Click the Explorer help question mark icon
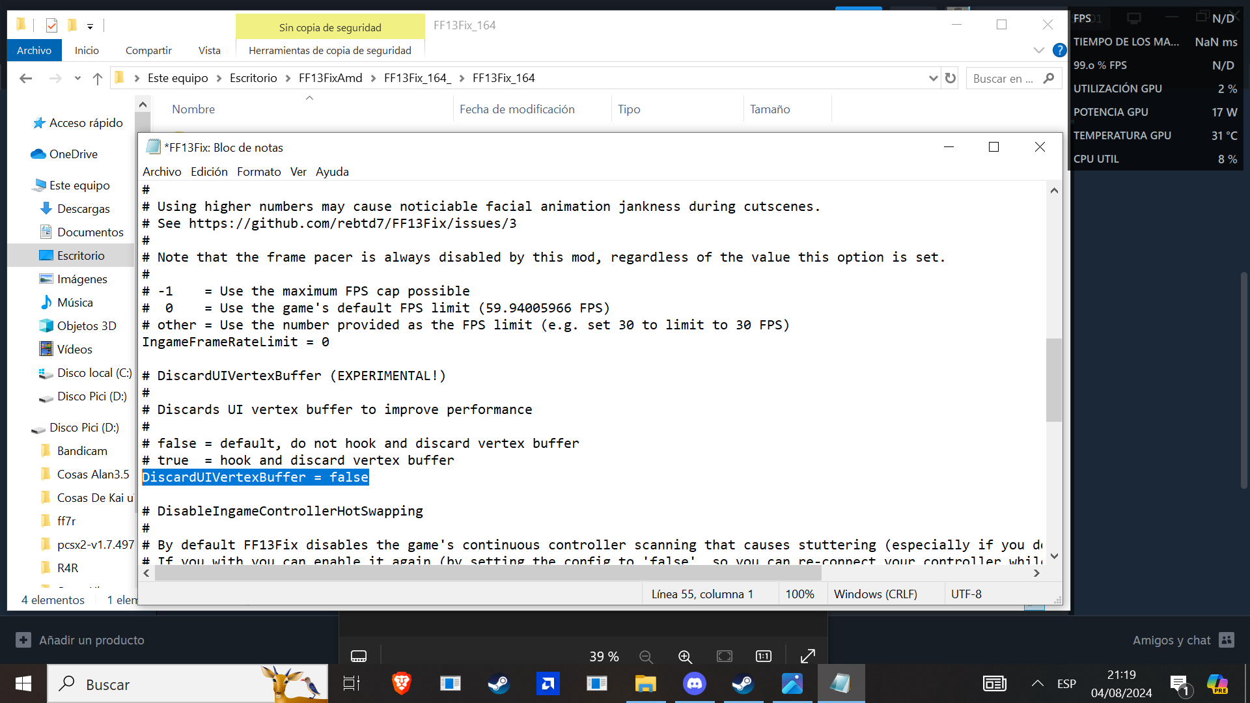Screen dimensions: 1250x703 click(x=1059, y=50)
